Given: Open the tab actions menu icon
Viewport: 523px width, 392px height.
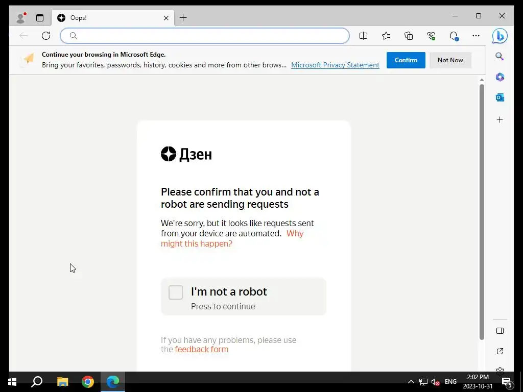Looking at the screenshot, I should tap(40, 18).
